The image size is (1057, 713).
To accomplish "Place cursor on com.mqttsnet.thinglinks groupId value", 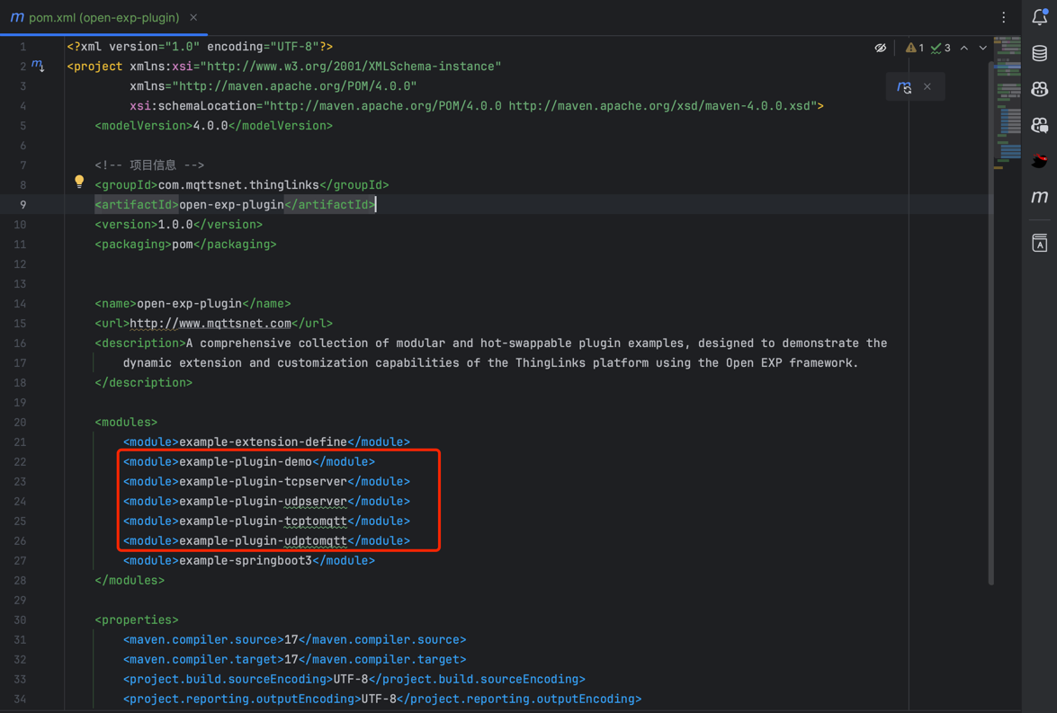I will pyautogui.click(x=238, y=184).
